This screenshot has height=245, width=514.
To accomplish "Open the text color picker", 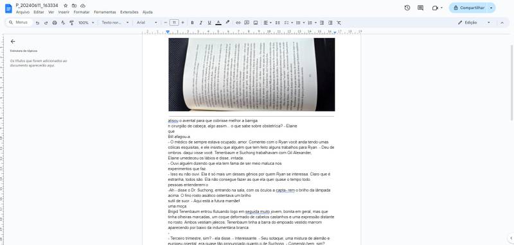I will pyautogui.click(x=218, y=22).
